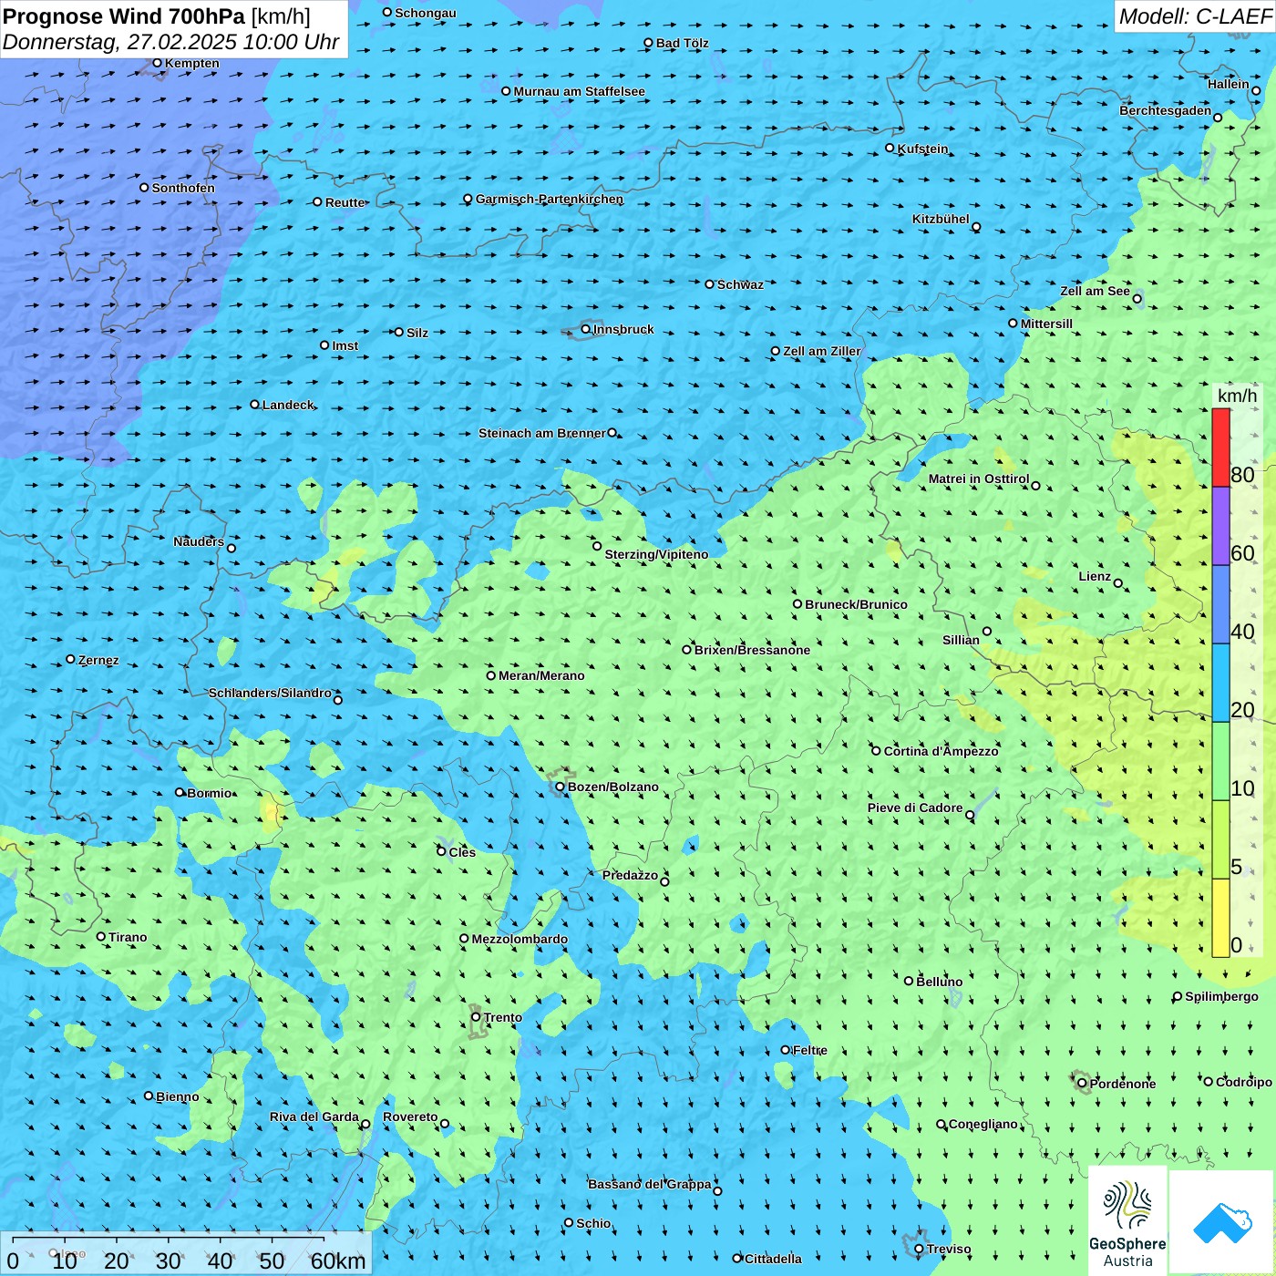Click the Modell: C-LAEF label
Image resolution: width=1276 pixels, height=1276 pixels.
pos(1194,16)
